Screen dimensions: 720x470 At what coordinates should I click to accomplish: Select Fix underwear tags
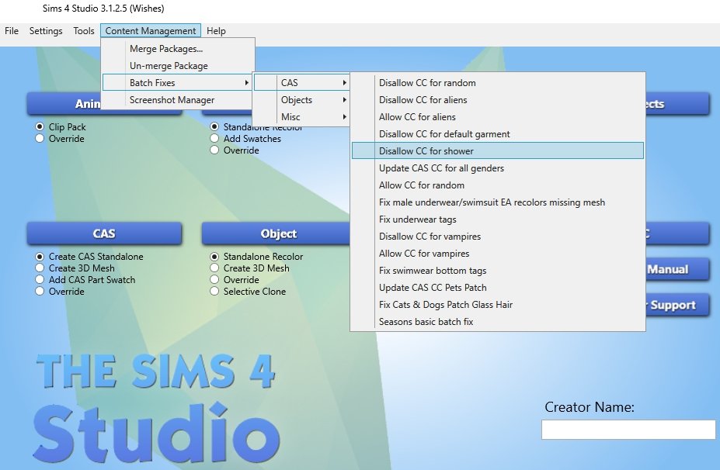(498, 219)
